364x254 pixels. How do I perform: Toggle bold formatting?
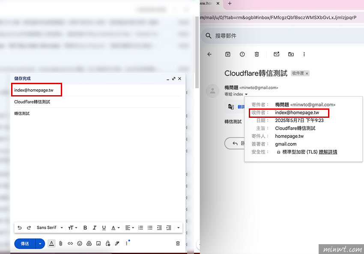(x=85, y=228)
